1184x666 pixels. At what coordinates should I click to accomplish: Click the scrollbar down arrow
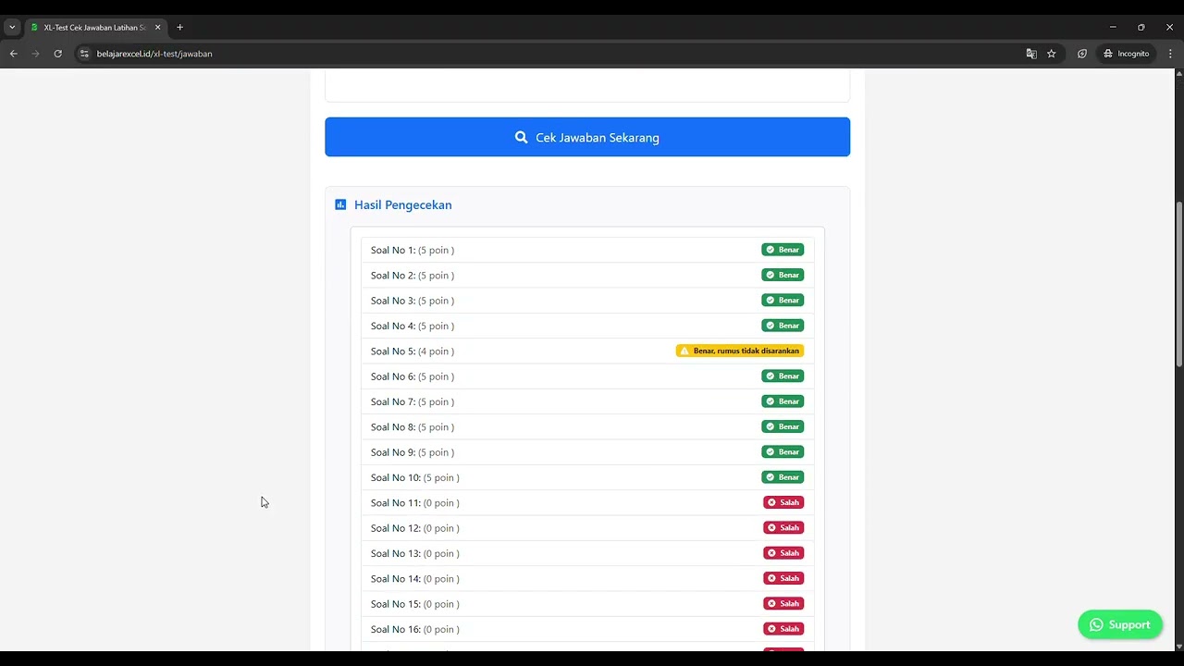click(1178, 646)
